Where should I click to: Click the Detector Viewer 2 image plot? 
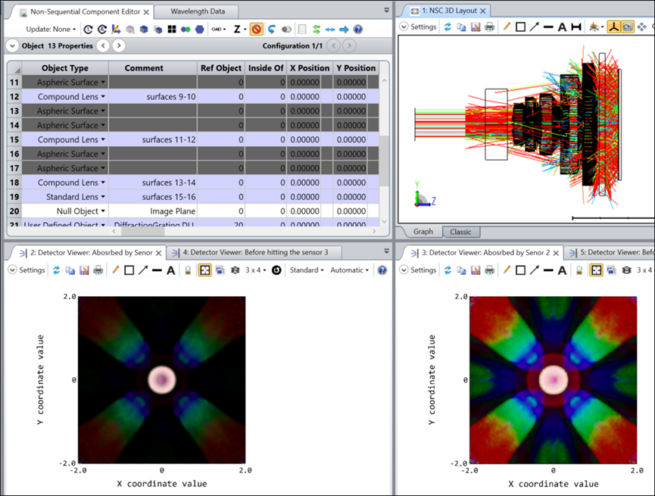pos(162,380)
